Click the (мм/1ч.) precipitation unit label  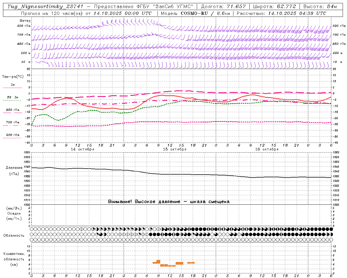14,219
